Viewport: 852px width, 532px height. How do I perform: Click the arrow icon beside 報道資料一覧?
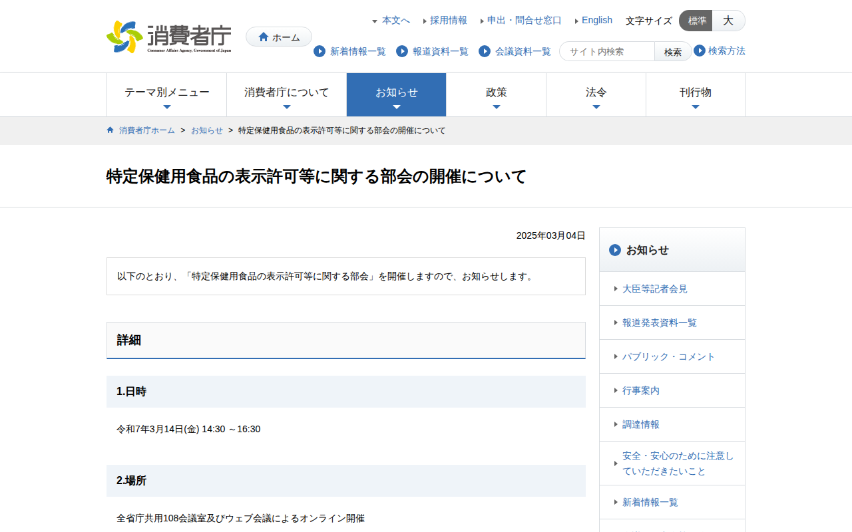coord(402,51)
